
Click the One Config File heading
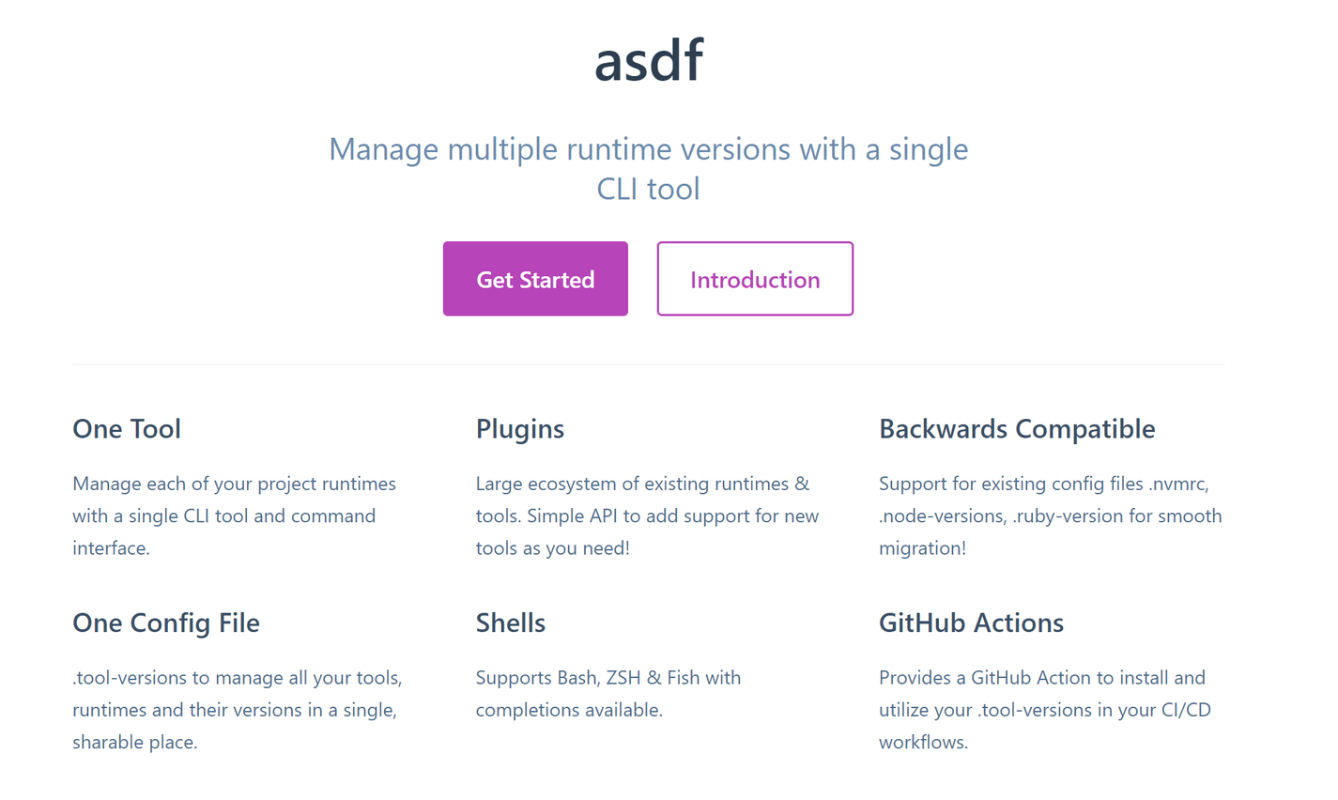pos(166,623)
